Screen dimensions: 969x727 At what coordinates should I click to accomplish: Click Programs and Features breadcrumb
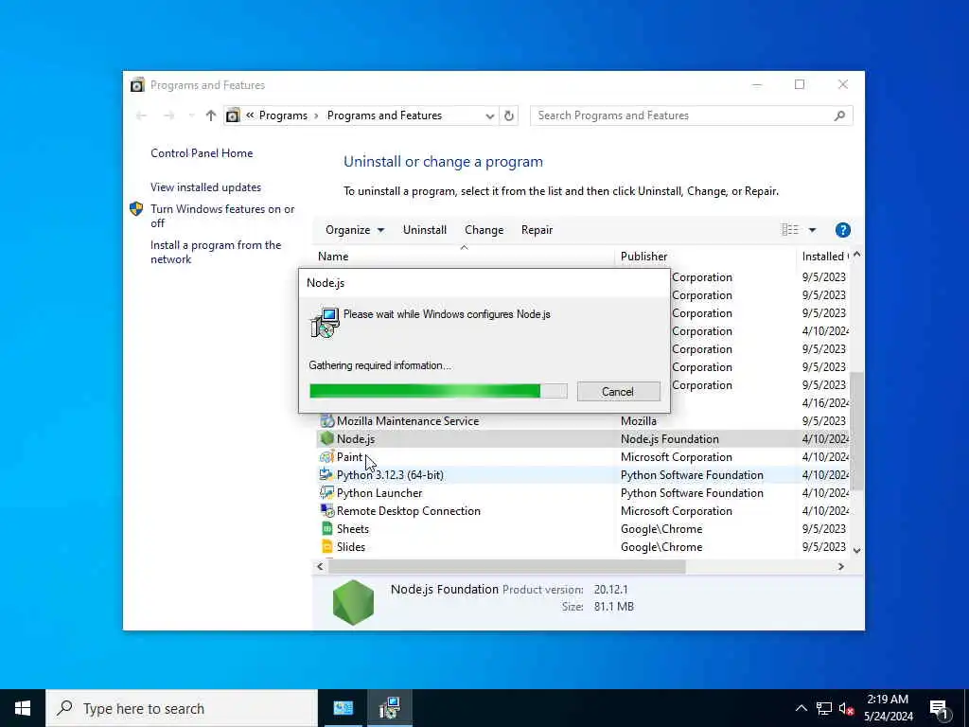pyautogui.click(x=384, y=115)
